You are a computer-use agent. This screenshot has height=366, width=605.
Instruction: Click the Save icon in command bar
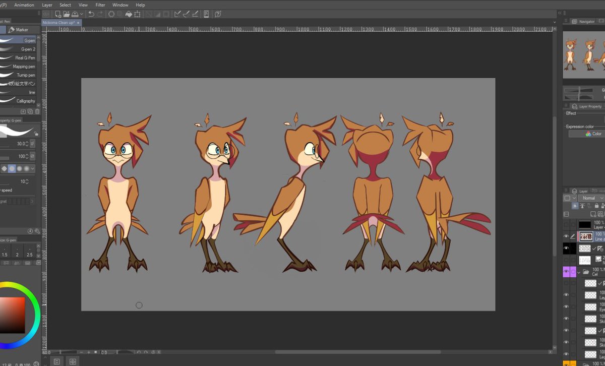click(75, 14)
